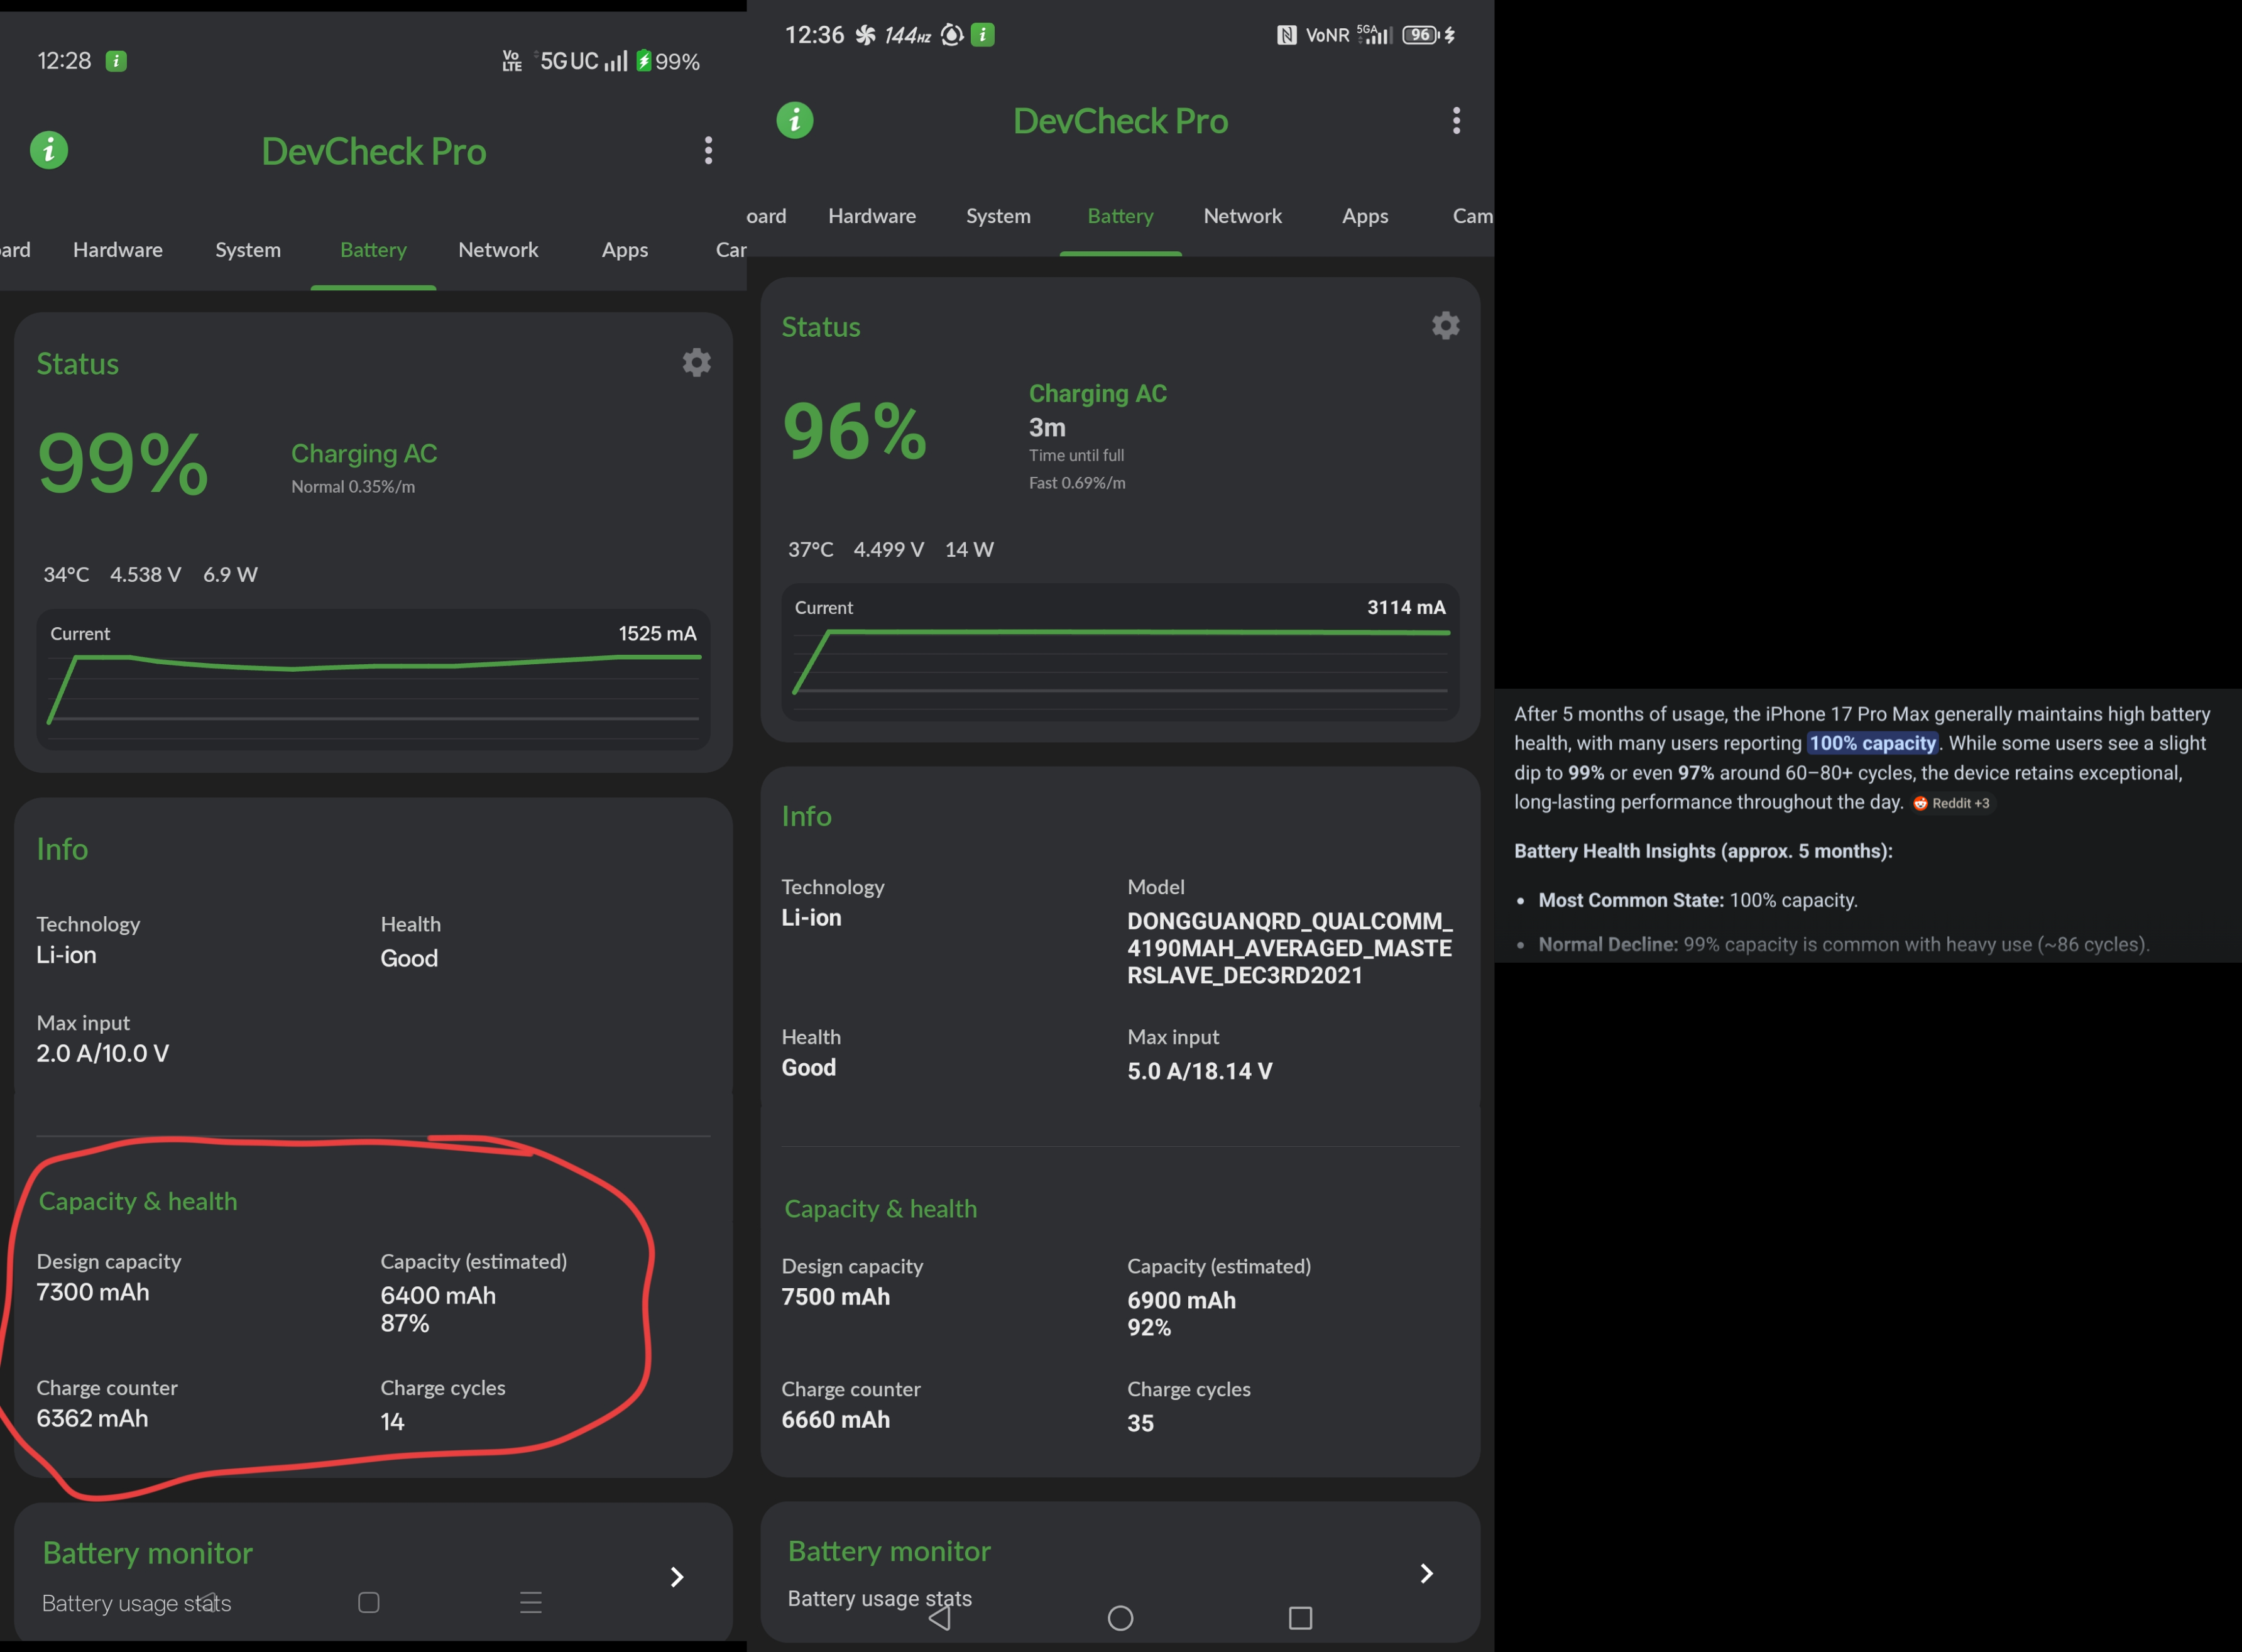
Task: Select Apps tab in left screenshot
Action: [x=625, y=250]
